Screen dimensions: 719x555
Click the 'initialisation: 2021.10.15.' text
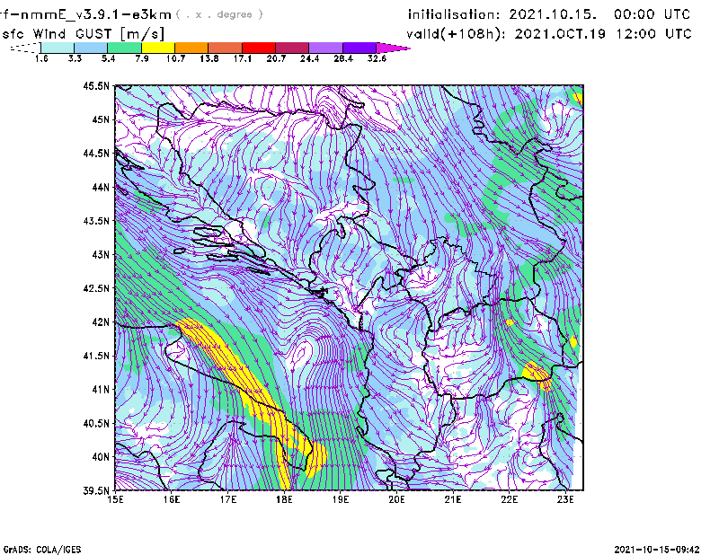[x=502, y=14]
